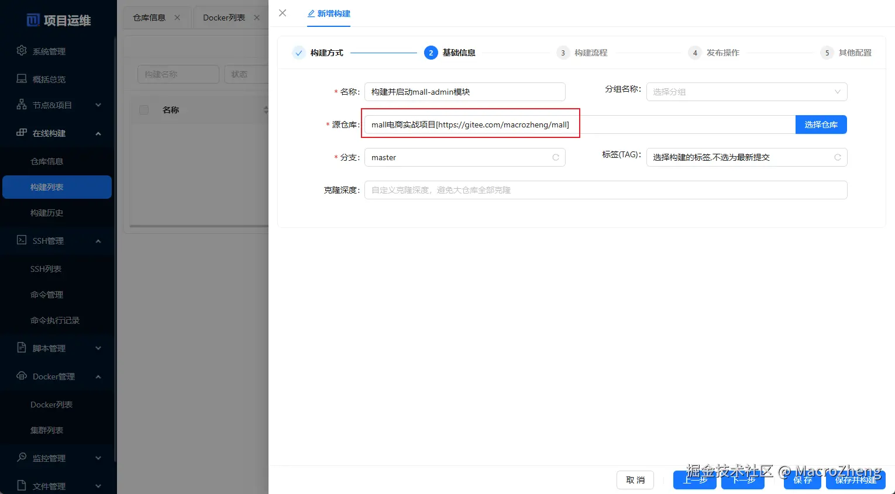Click the 取消 button
The height and width of the screenshot is (494, 895).
[x=635, y=480]
